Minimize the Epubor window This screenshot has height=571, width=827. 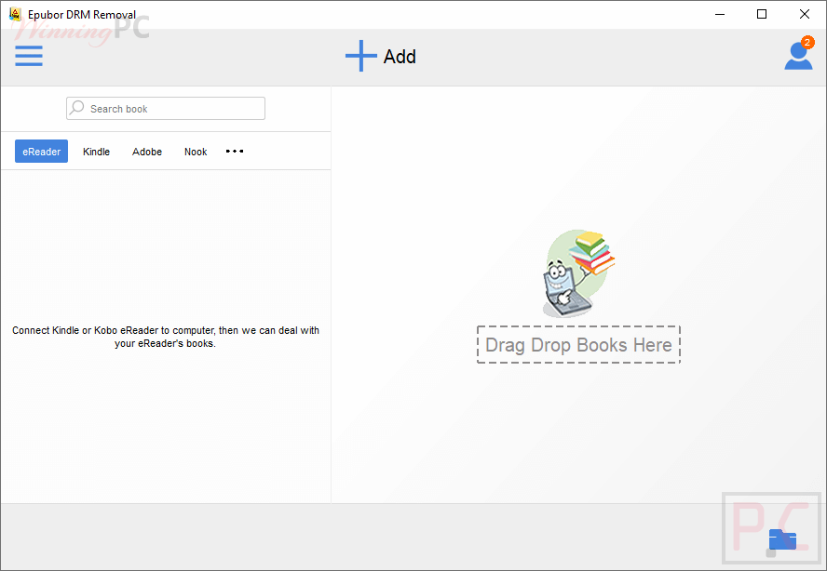tap(720, 14)
